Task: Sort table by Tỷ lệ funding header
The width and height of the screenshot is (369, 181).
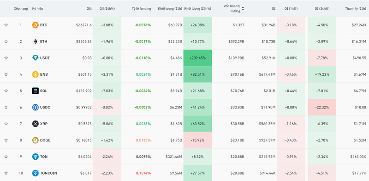Action: 142,9
